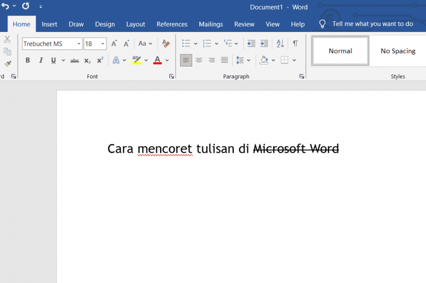426x283 pixels.
Task: Open the Mailings tab
Action: click(x=211, y=24)
